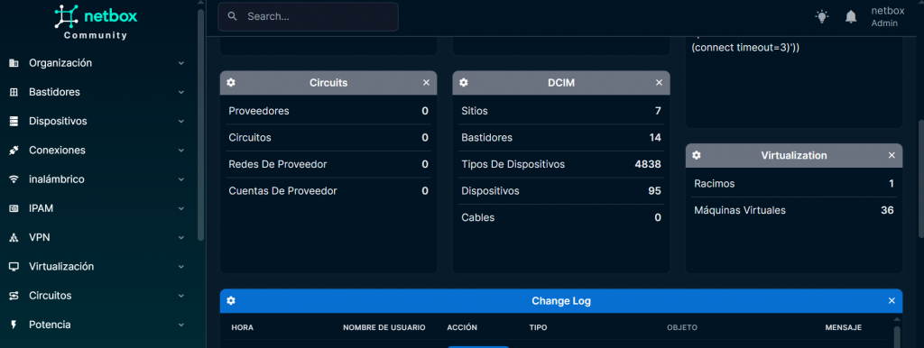The height and width of the screenshot is (348, 924).
Task: Click the sidebar vertical scrollbar
Action: 201,124
